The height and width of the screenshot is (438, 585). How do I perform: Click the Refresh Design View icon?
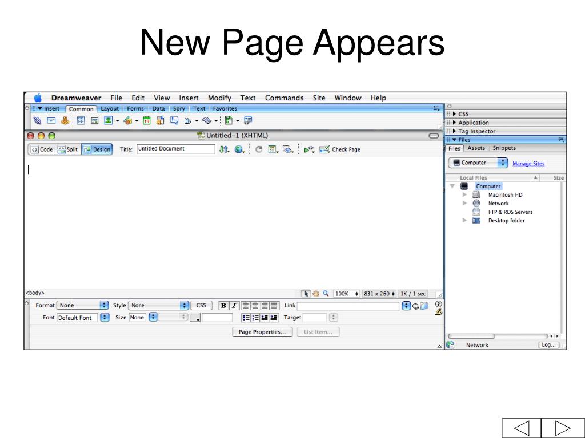pos(259,149)
